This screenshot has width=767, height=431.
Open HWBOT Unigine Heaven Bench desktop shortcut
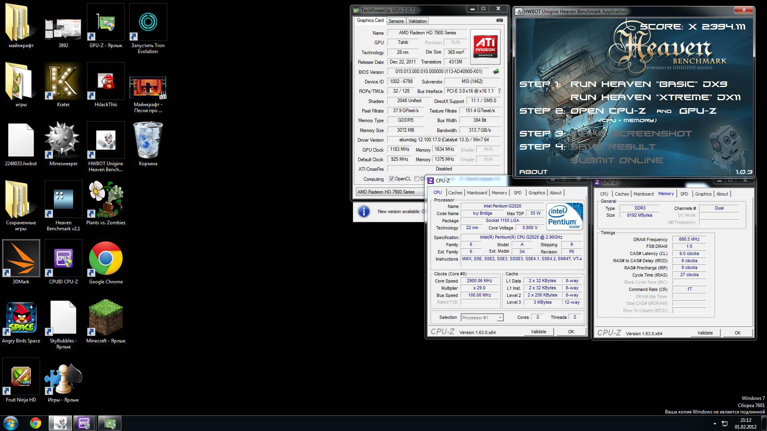click(x=105, y=147)
